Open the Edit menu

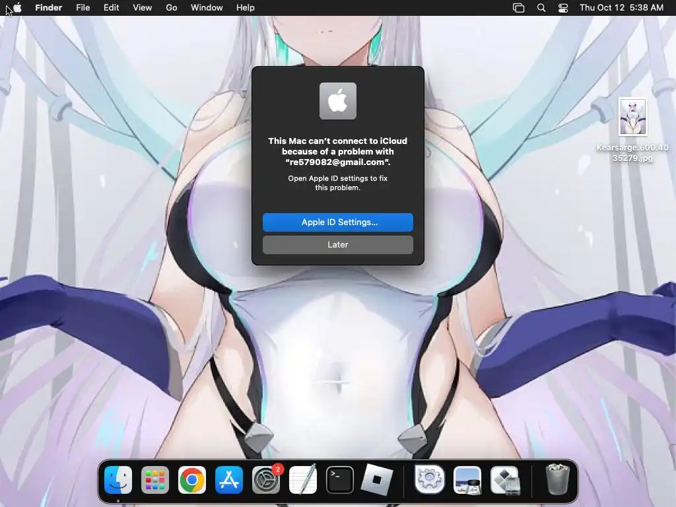point(111,8)
